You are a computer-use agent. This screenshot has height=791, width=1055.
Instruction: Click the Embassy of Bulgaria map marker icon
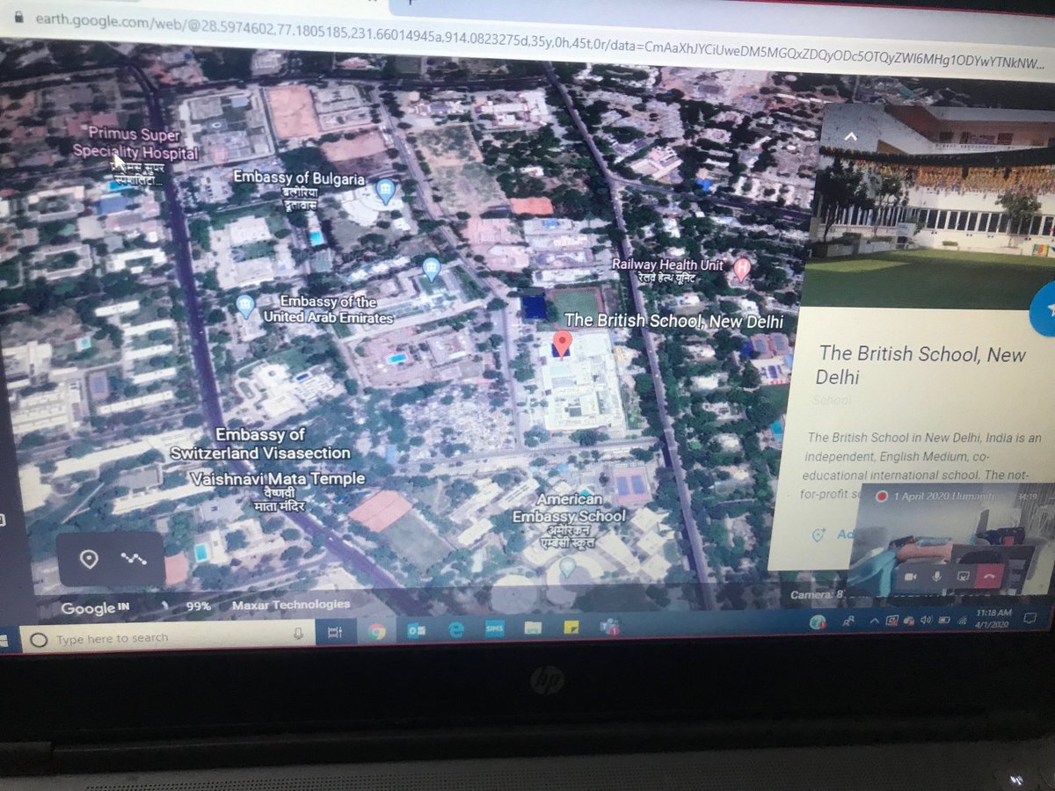(384, 190)
